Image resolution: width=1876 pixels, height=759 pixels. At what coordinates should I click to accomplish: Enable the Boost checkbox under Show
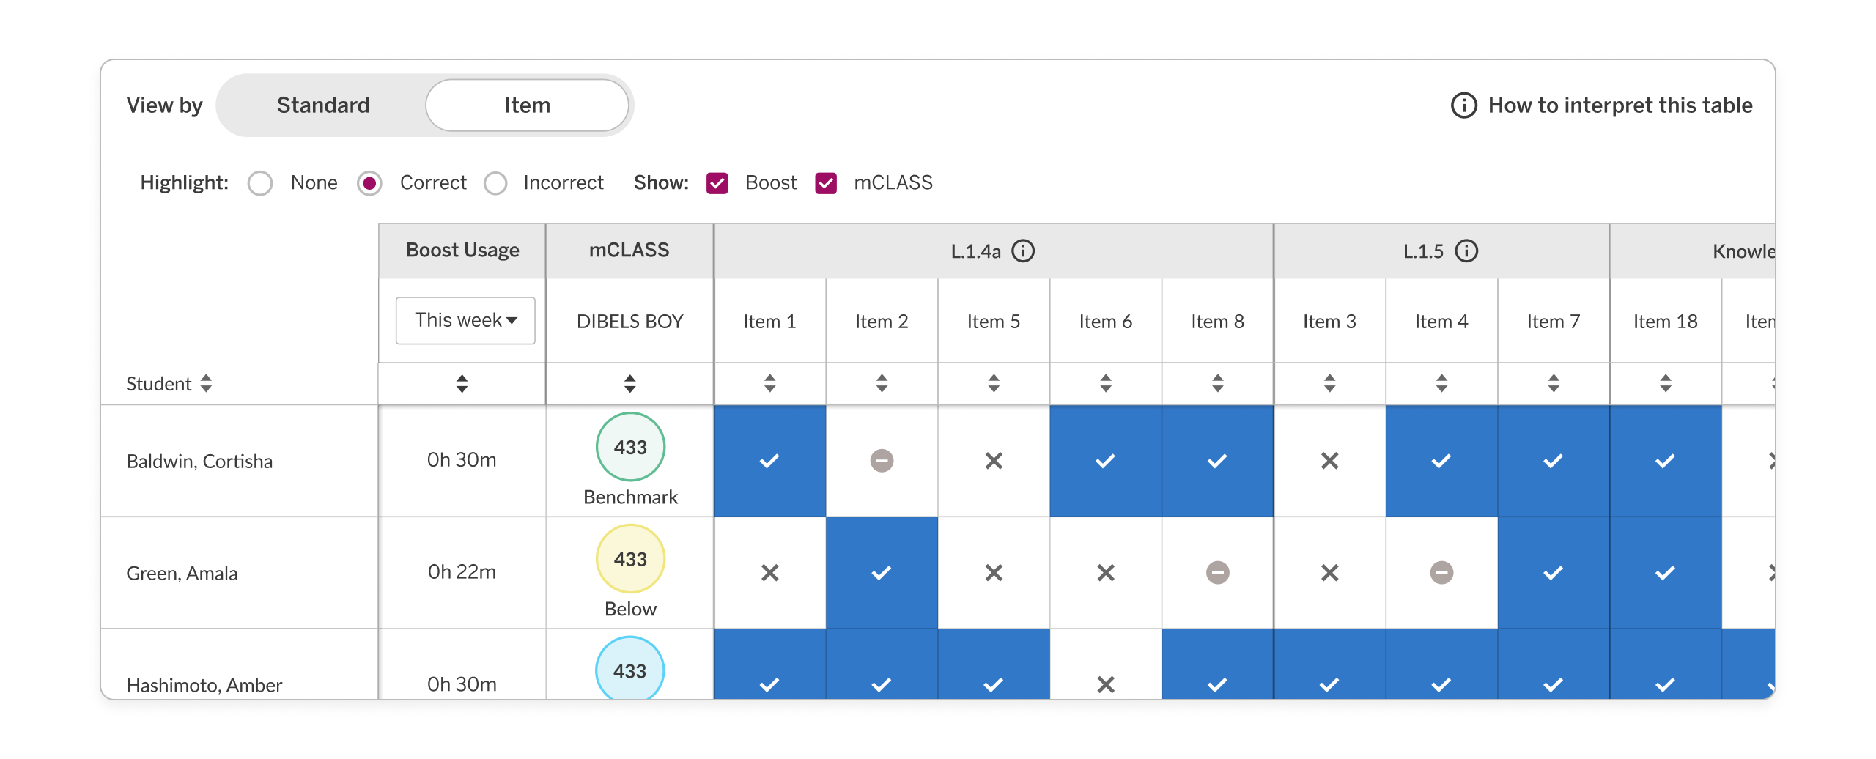tap(717, 183)
